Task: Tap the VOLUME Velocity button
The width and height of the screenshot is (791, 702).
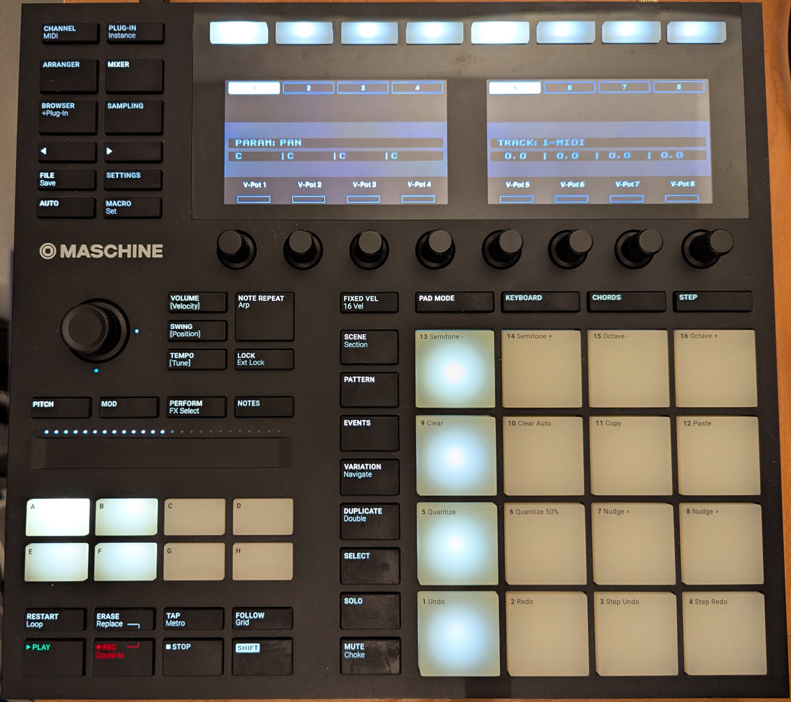Action: click(198, 303)
